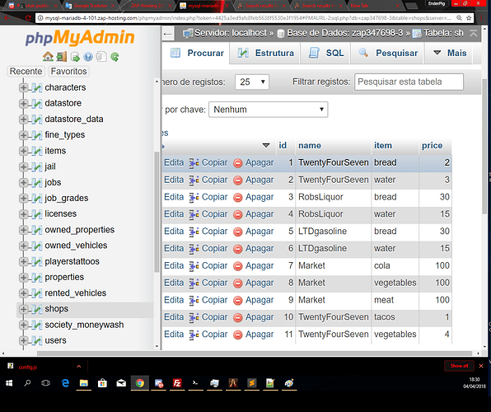Switch to the Procurar tab
The width and height of the screenshot is (491, 412).
(197, 54)
